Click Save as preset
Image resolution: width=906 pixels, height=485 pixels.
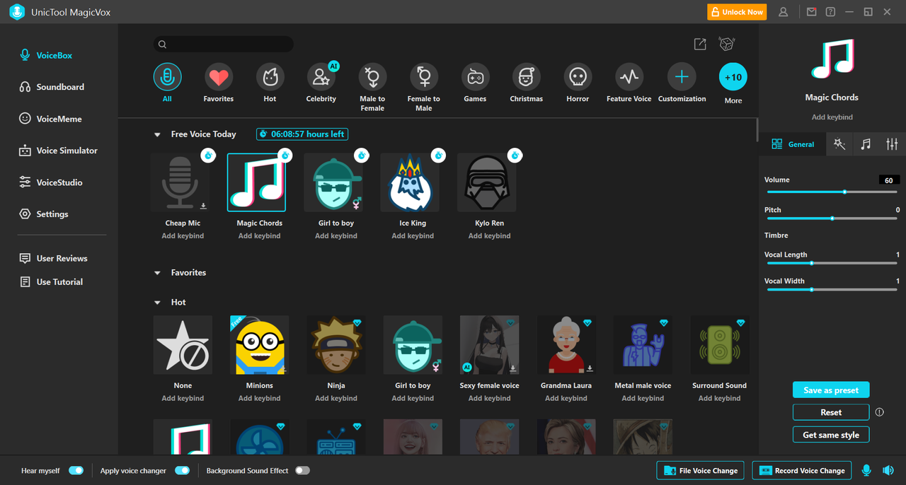point(831,390)
